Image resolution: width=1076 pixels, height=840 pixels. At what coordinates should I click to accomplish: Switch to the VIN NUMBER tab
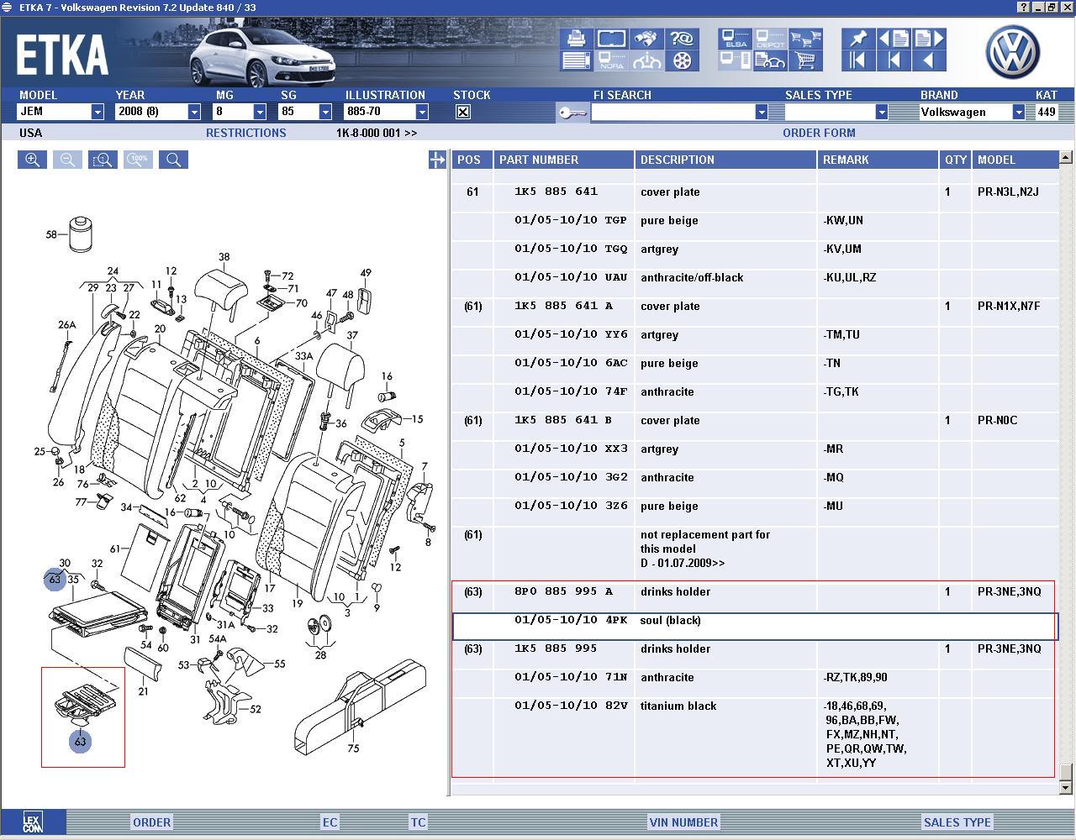pos(683,822)
